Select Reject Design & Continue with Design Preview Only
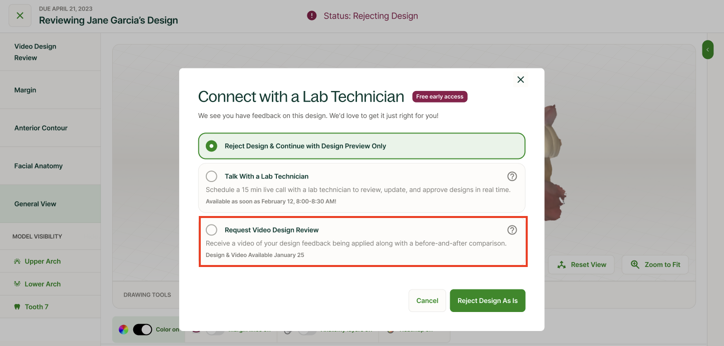This screenshot has height=346, width=724. [x=362, y=146]
